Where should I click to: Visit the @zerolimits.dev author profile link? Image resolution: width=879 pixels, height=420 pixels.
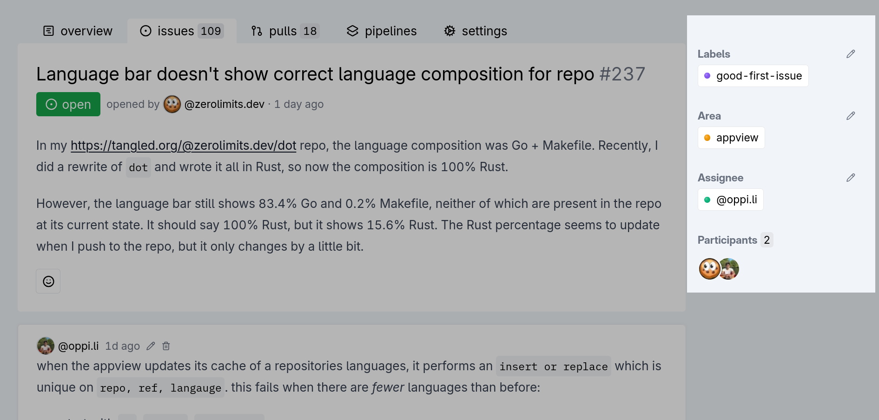(224, 104)
